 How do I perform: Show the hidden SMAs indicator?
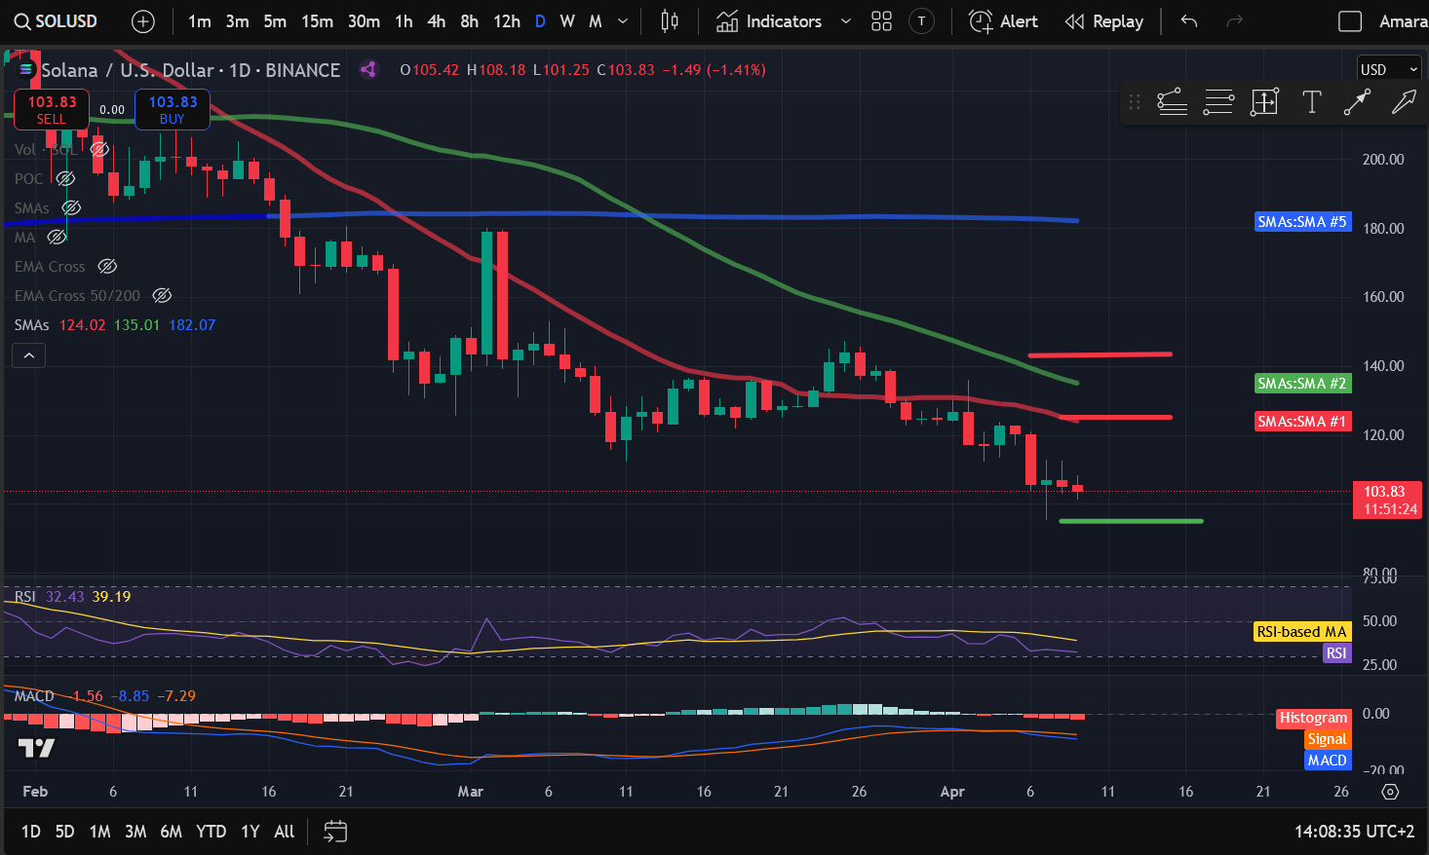pyautogui.click(x=71, y=207)
